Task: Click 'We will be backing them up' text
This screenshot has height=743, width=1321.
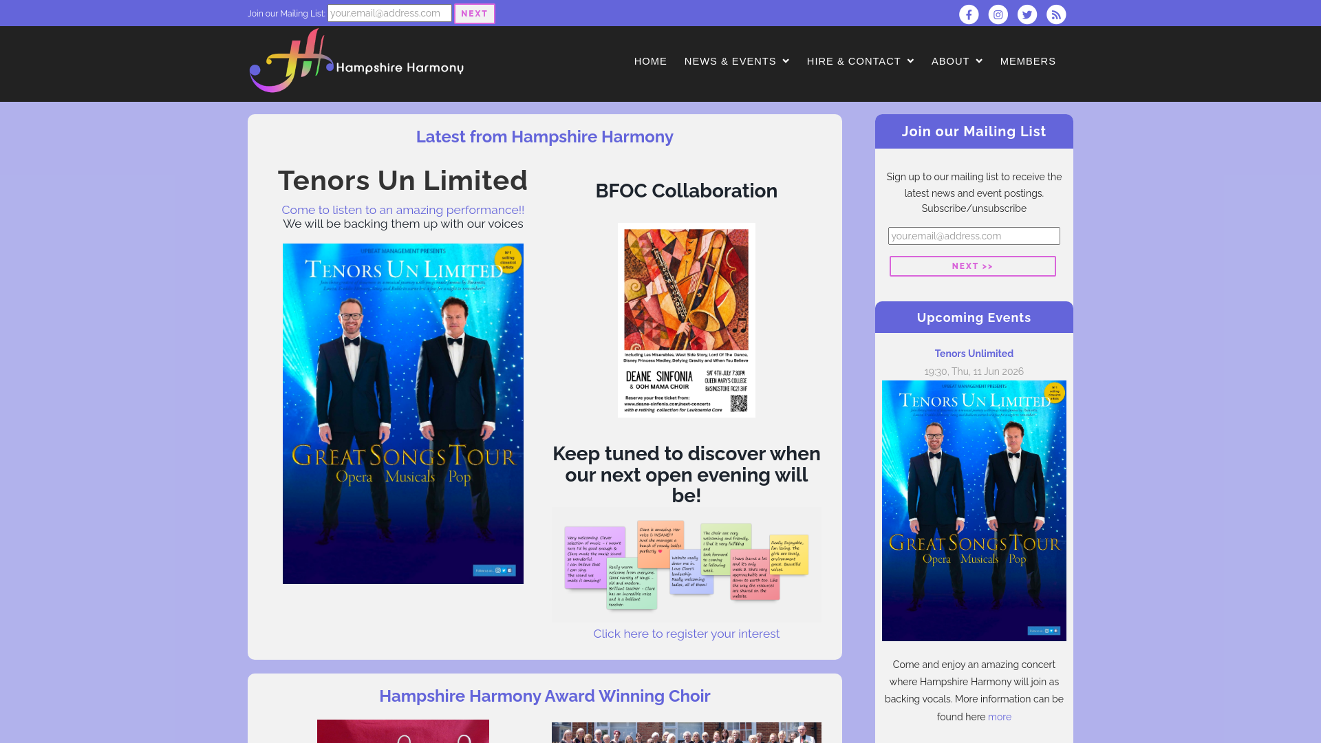Action: (x=402, y=224)
